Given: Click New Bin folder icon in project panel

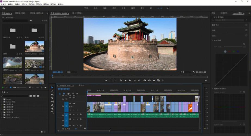Looking at the screenshot, I should click(45, 88).
